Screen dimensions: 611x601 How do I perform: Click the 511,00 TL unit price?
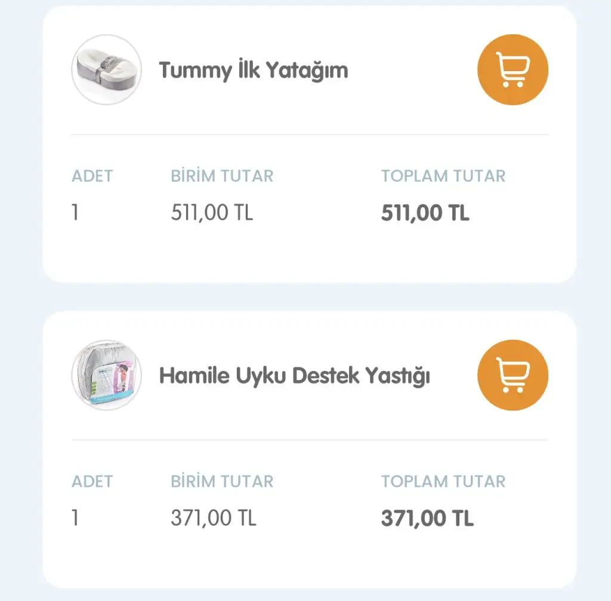click(x=212, y=213)
